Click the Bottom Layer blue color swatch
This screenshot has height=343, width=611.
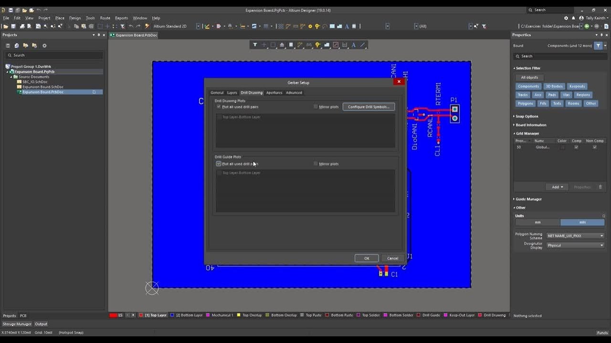pos(172,315)
